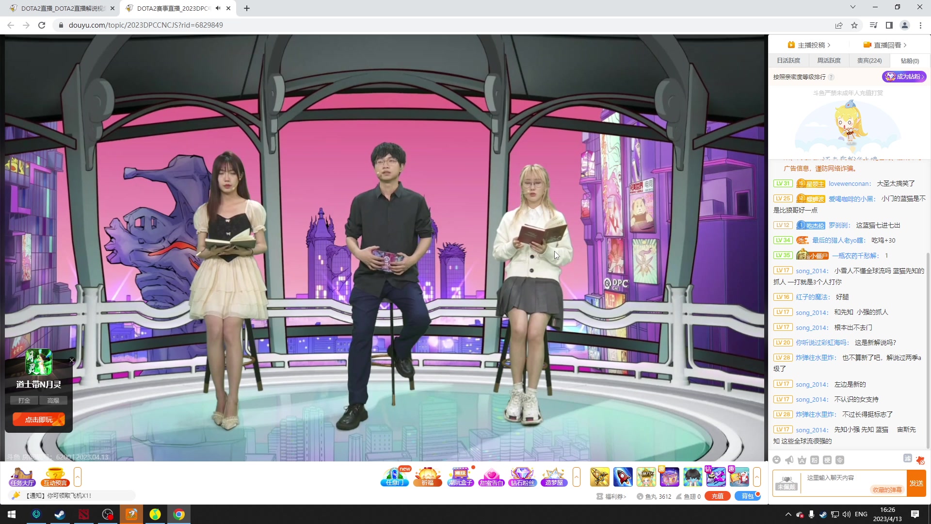The image size is (931, 524).
Task: Select the purple airplane gift
Action: 716,477
